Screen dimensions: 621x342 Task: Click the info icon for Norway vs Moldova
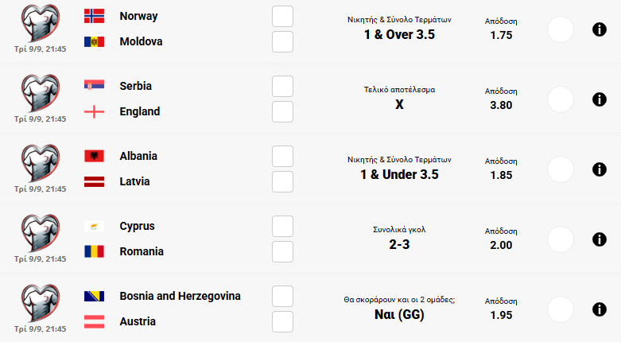(599, 29)
